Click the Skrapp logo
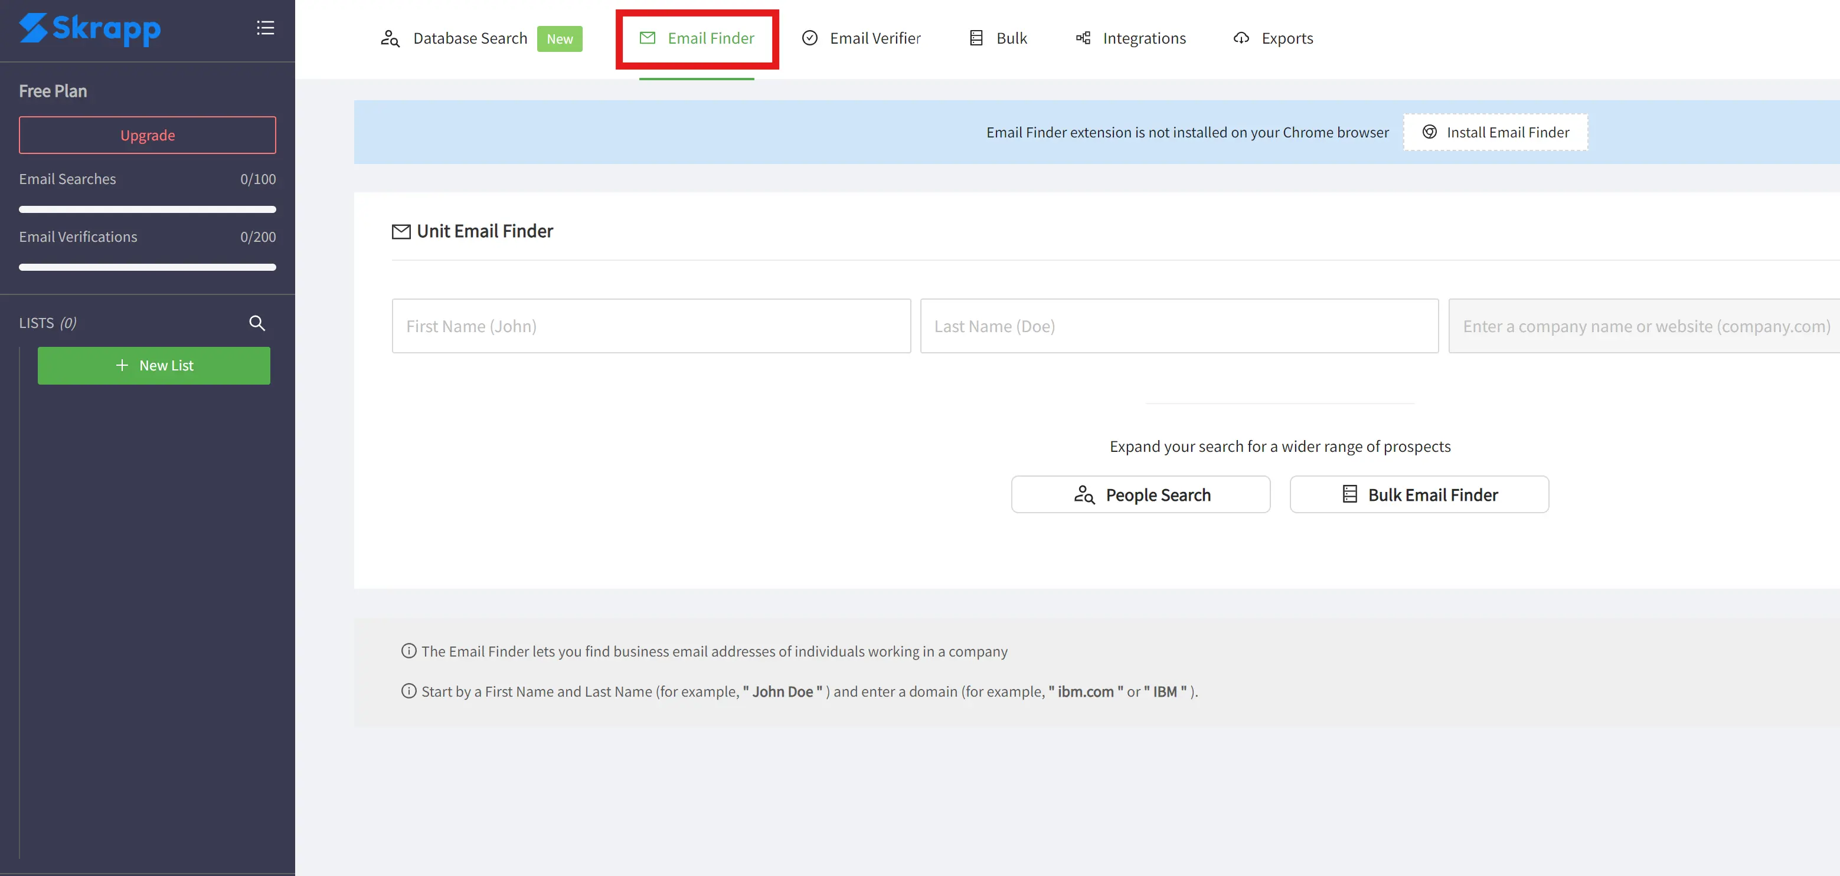Image resolution: width=1840 pixels, height=876 pixels. pyautogui.click(x=89, y=29)
